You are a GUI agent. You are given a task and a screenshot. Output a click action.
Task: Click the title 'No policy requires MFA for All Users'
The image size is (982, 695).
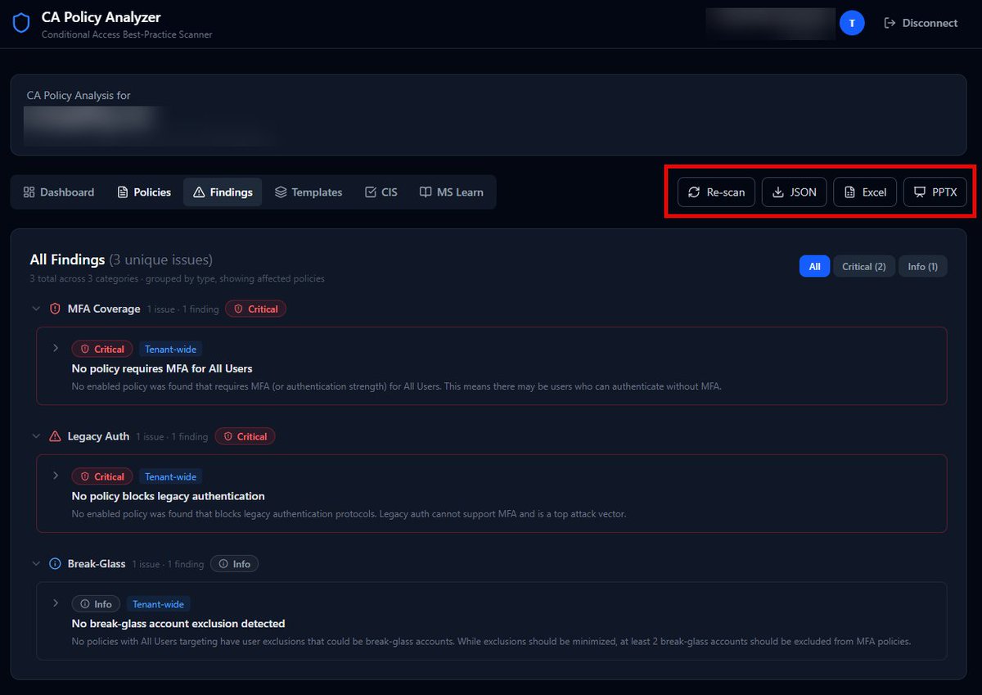162,368
